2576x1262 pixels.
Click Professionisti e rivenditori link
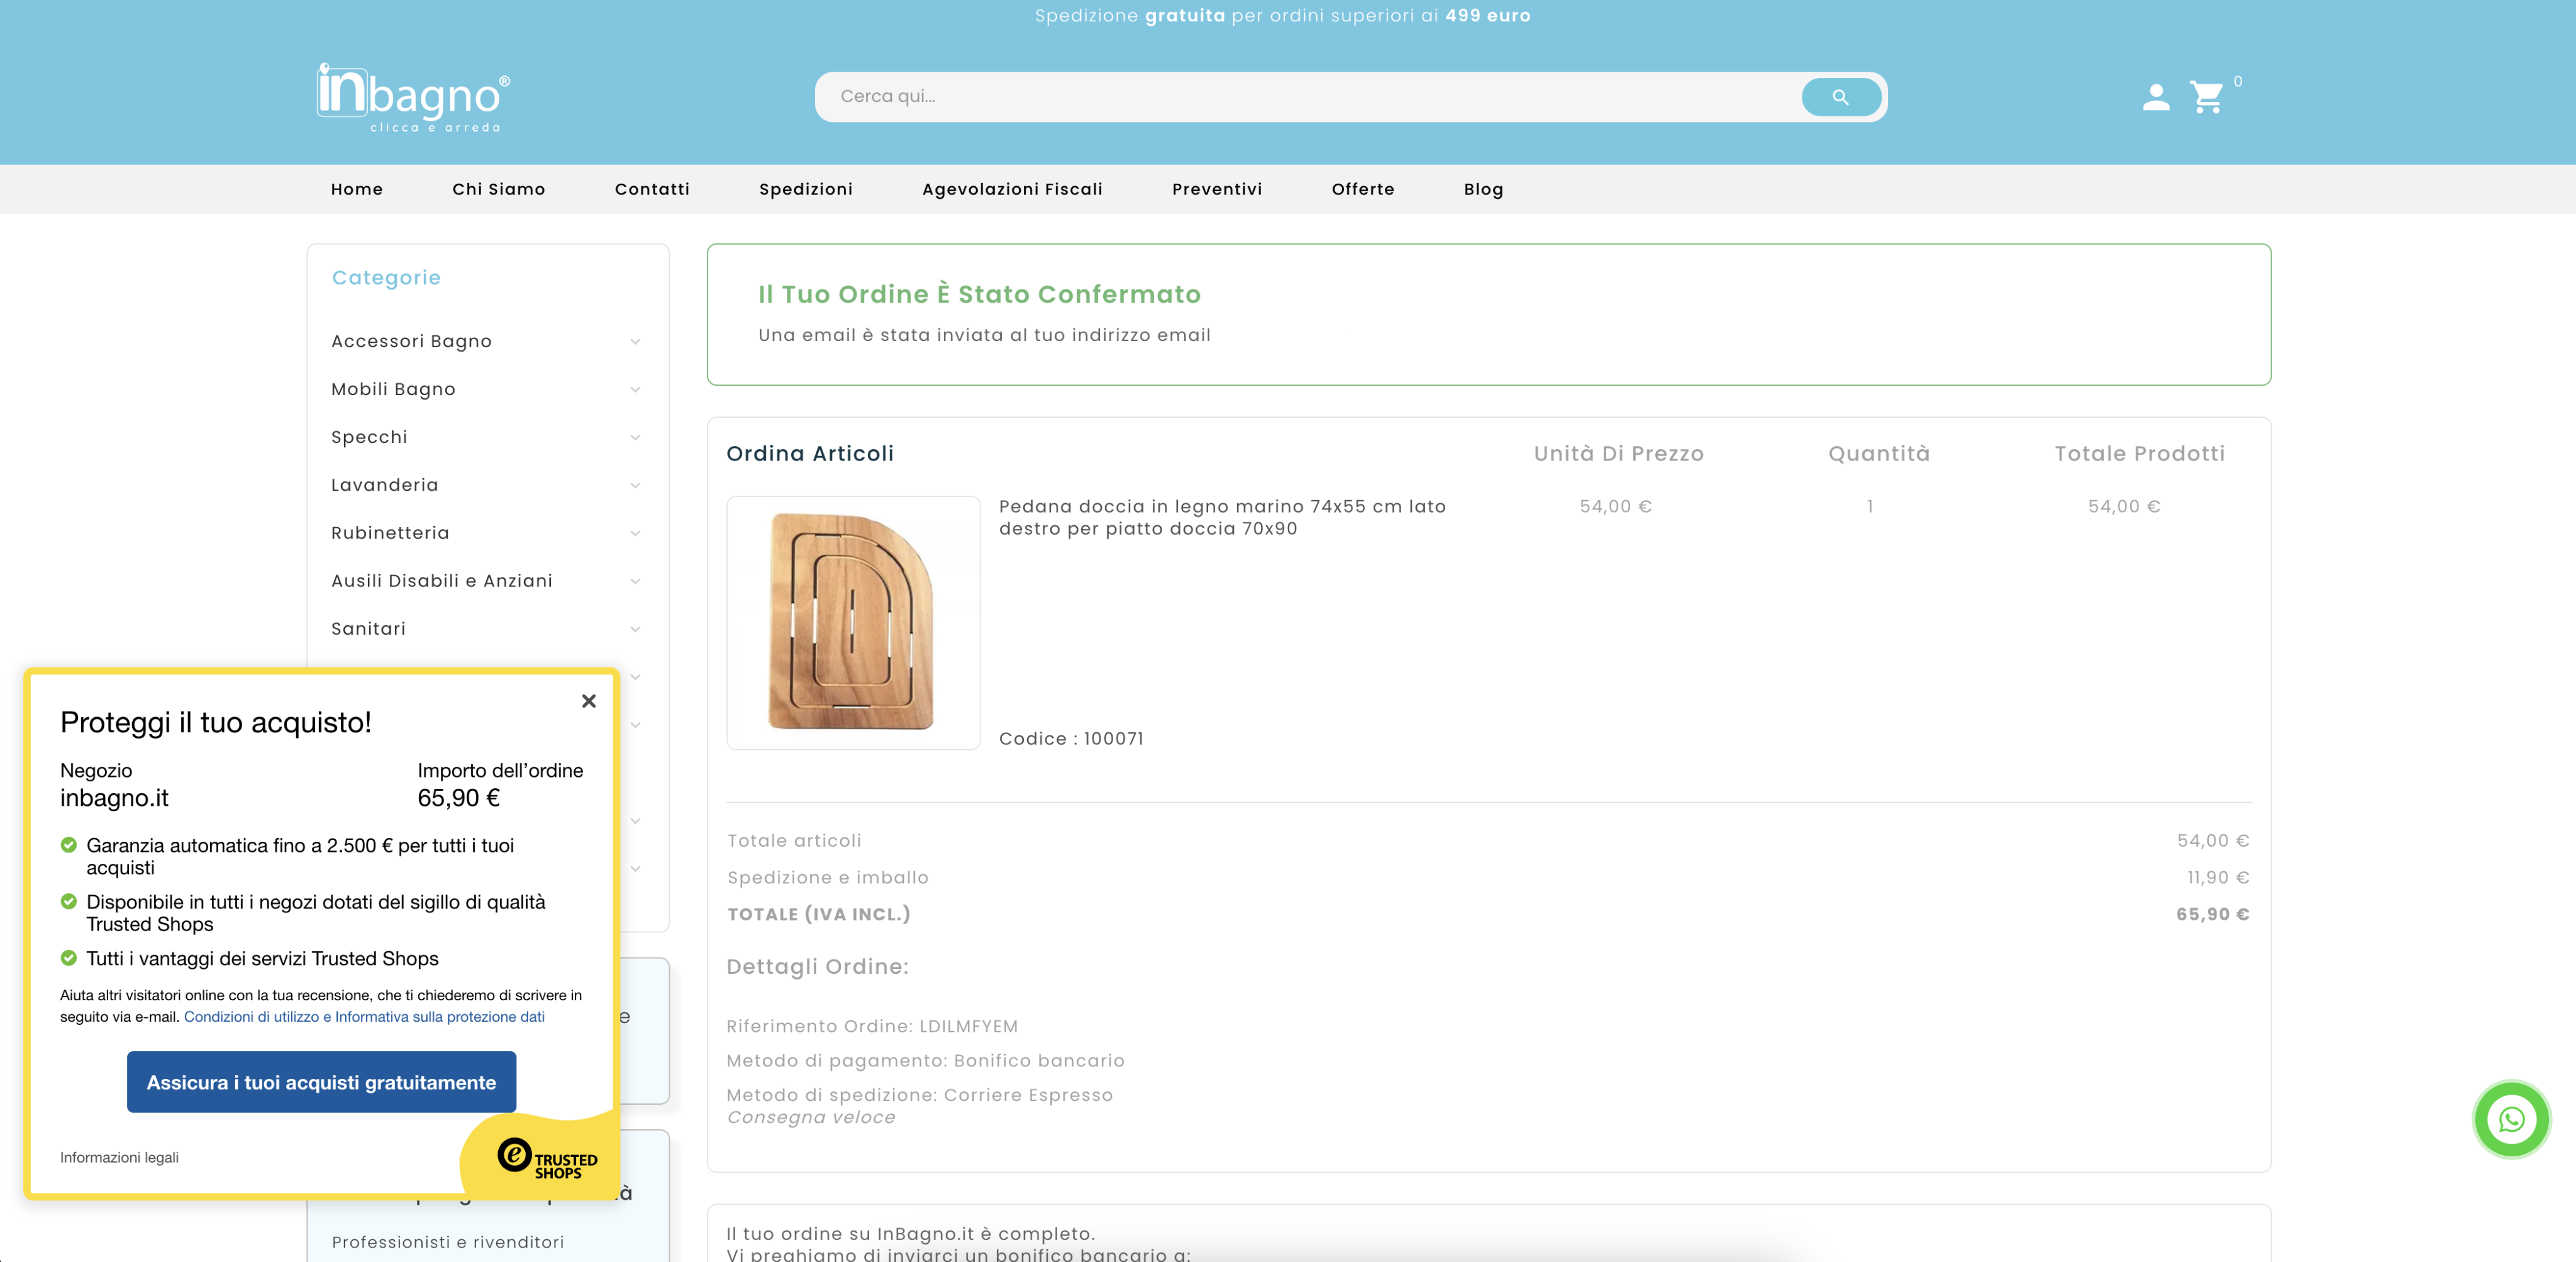(x=447, y=1242)
